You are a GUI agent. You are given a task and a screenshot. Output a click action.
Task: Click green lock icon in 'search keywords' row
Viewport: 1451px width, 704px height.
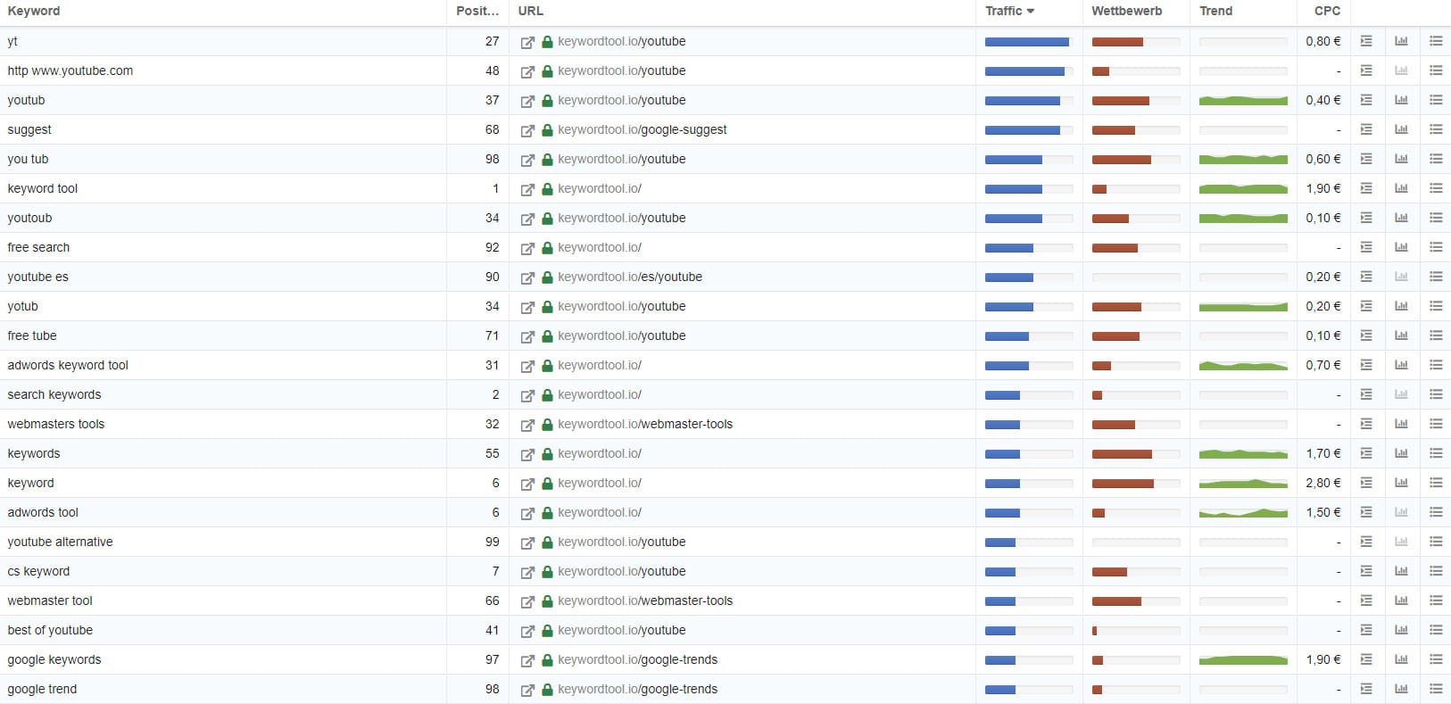[547, 394]
